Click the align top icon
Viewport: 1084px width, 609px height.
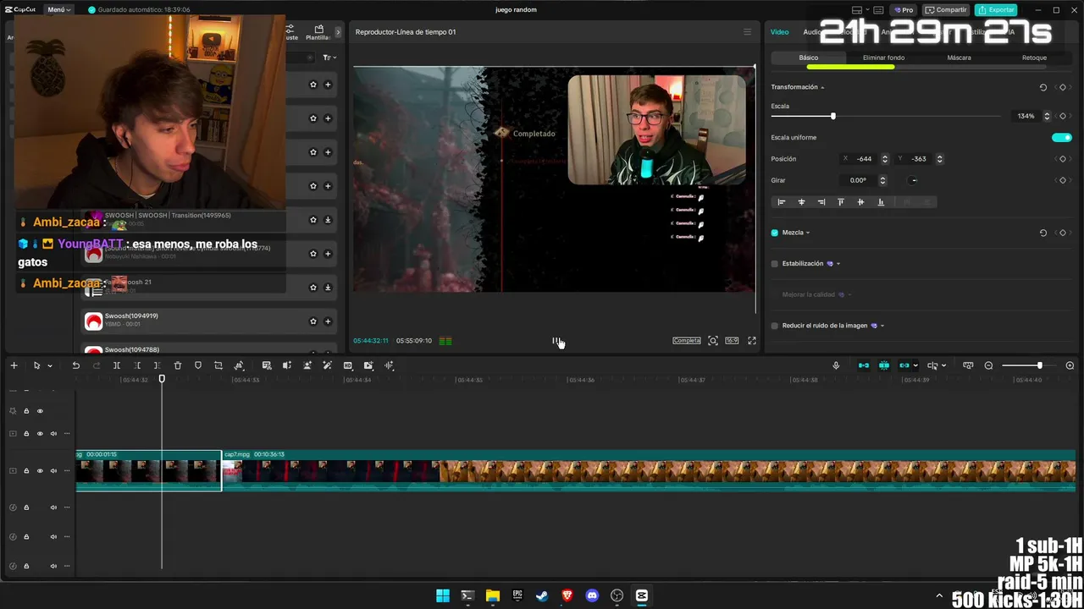pyautogui.click(x=841, y=202)
